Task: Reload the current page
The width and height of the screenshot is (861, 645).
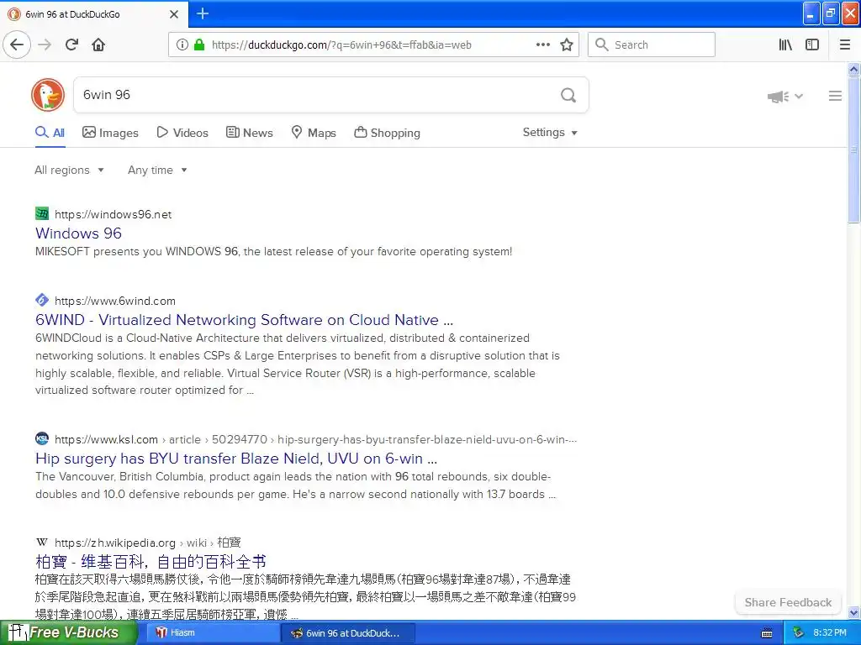Action: (71, 45)
